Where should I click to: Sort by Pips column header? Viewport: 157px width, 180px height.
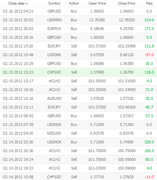(x=149, y=3)
